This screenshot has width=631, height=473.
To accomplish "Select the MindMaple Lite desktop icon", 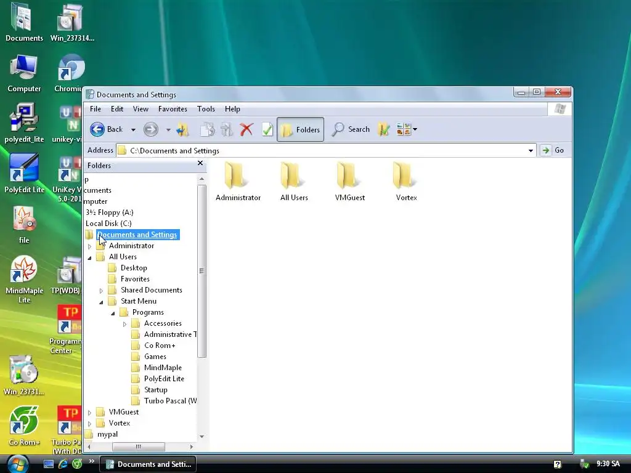I will [24, 280].
